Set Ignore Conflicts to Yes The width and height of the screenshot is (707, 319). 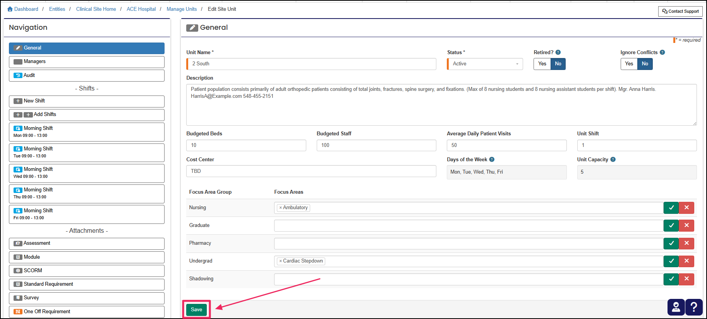point(629,64)
